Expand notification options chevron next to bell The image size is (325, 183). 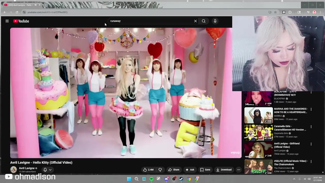tap(50, 170)
